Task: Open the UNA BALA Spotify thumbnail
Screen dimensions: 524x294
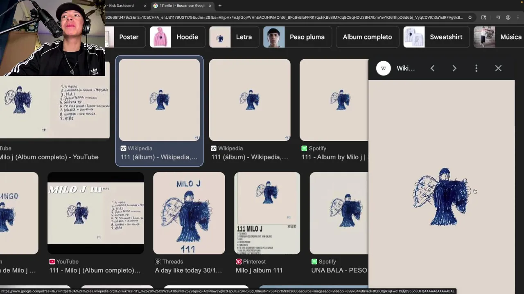Action: pos(339,213)
